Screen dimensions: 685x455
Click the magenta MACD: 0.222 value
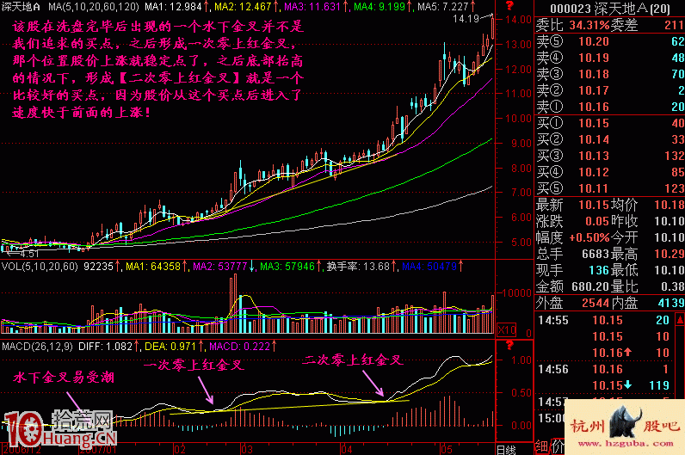240,347
